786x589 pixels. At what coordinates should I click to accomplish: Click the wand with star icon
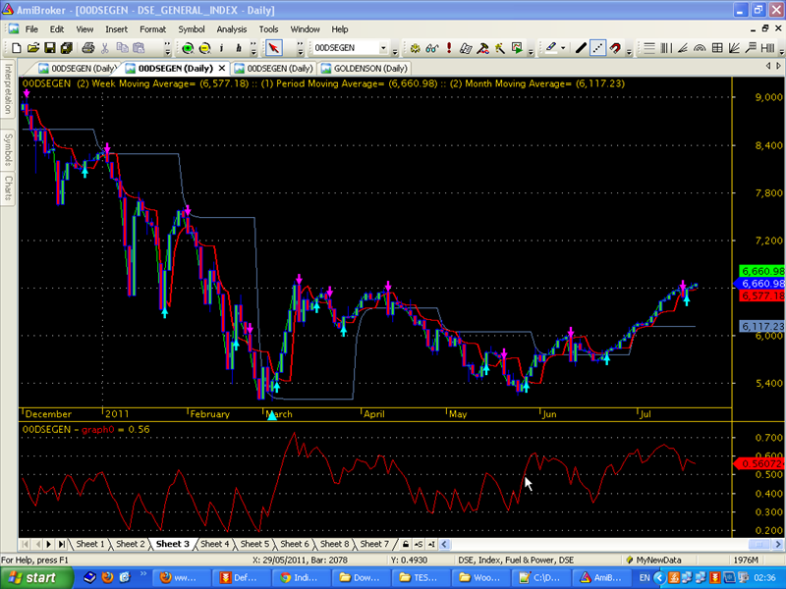(500, 48)
